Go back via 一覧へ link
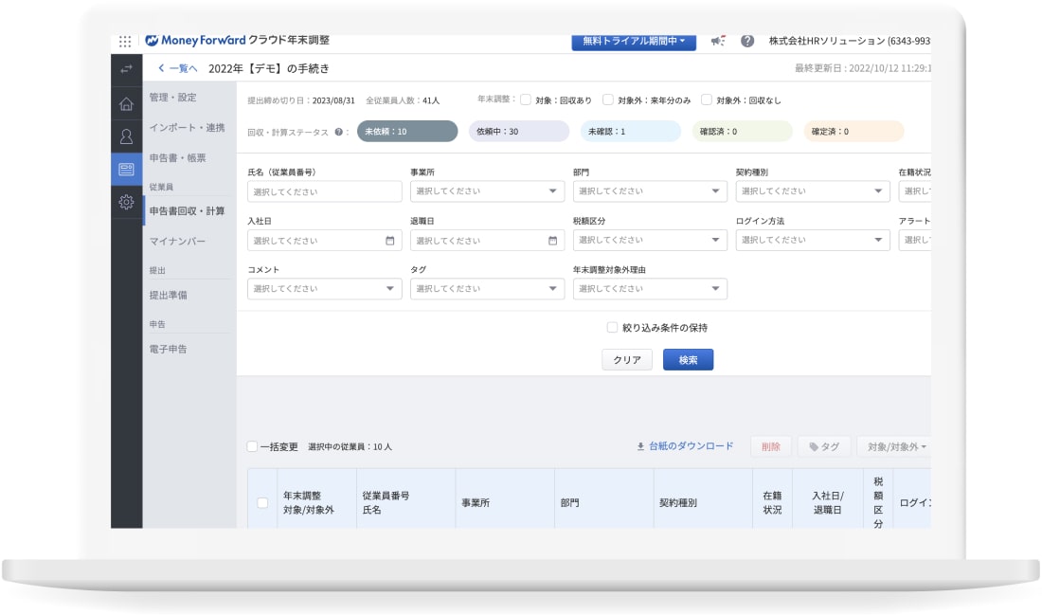Screen dimensions: 1042x615 pyautogui.click(x=177, y=68)
